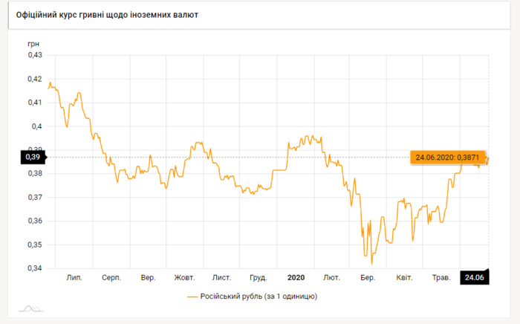The image size is (520, 324).
Task: Click the Серп. month label
Action: point(111,277)
